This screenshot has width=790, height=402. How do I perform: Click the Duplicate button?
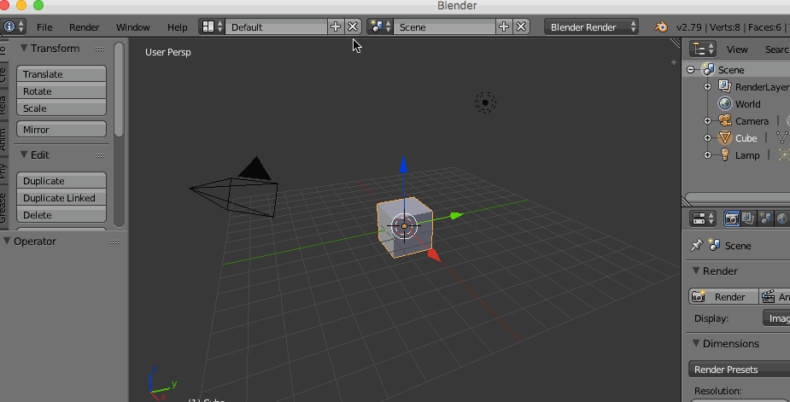(61, 181)
